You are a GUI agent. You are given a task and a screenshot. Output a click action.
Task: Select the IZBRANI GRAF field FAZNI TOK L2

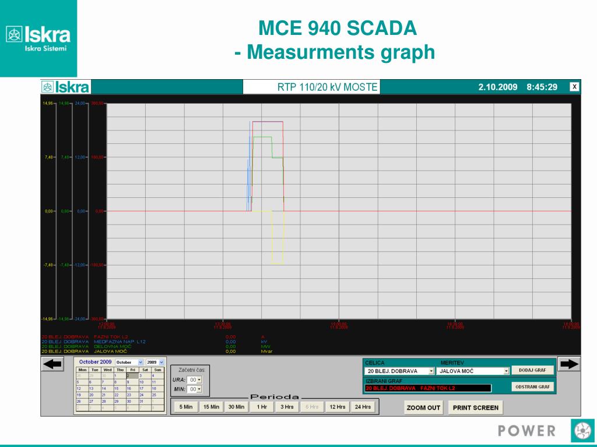coord(428,388)
